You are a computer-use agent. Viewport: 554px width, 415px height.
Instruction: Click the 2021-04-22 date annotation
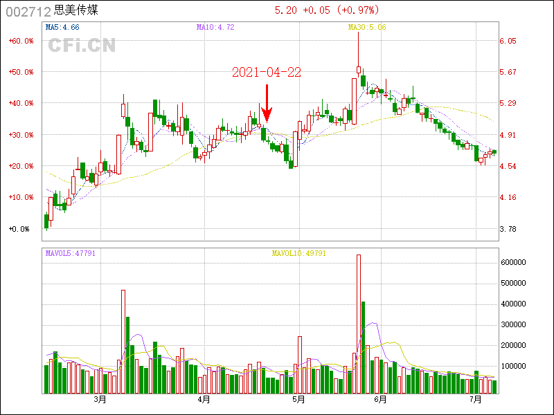(266, 73)
